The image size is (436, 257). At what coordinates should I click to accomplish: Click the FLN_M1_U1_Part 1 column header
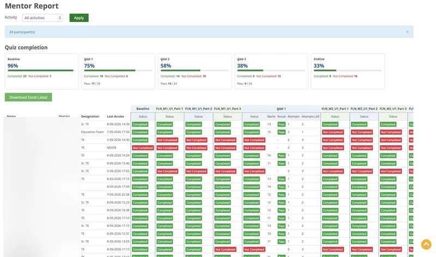[x=169, y=109]
